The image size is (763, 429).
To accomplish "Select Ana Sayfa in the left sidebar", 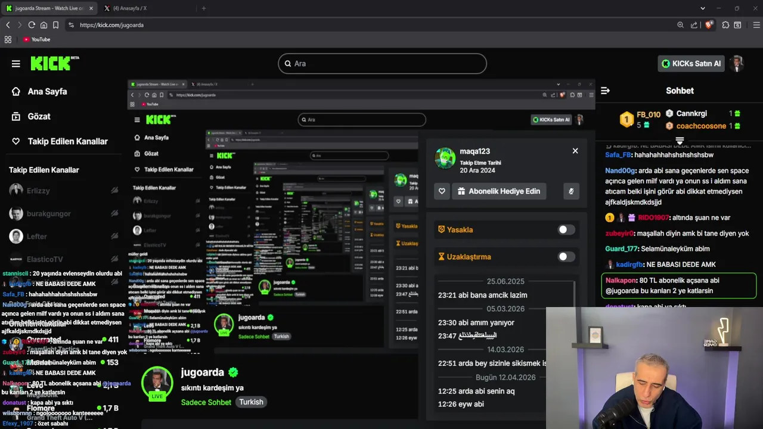I will pos(39,91).
